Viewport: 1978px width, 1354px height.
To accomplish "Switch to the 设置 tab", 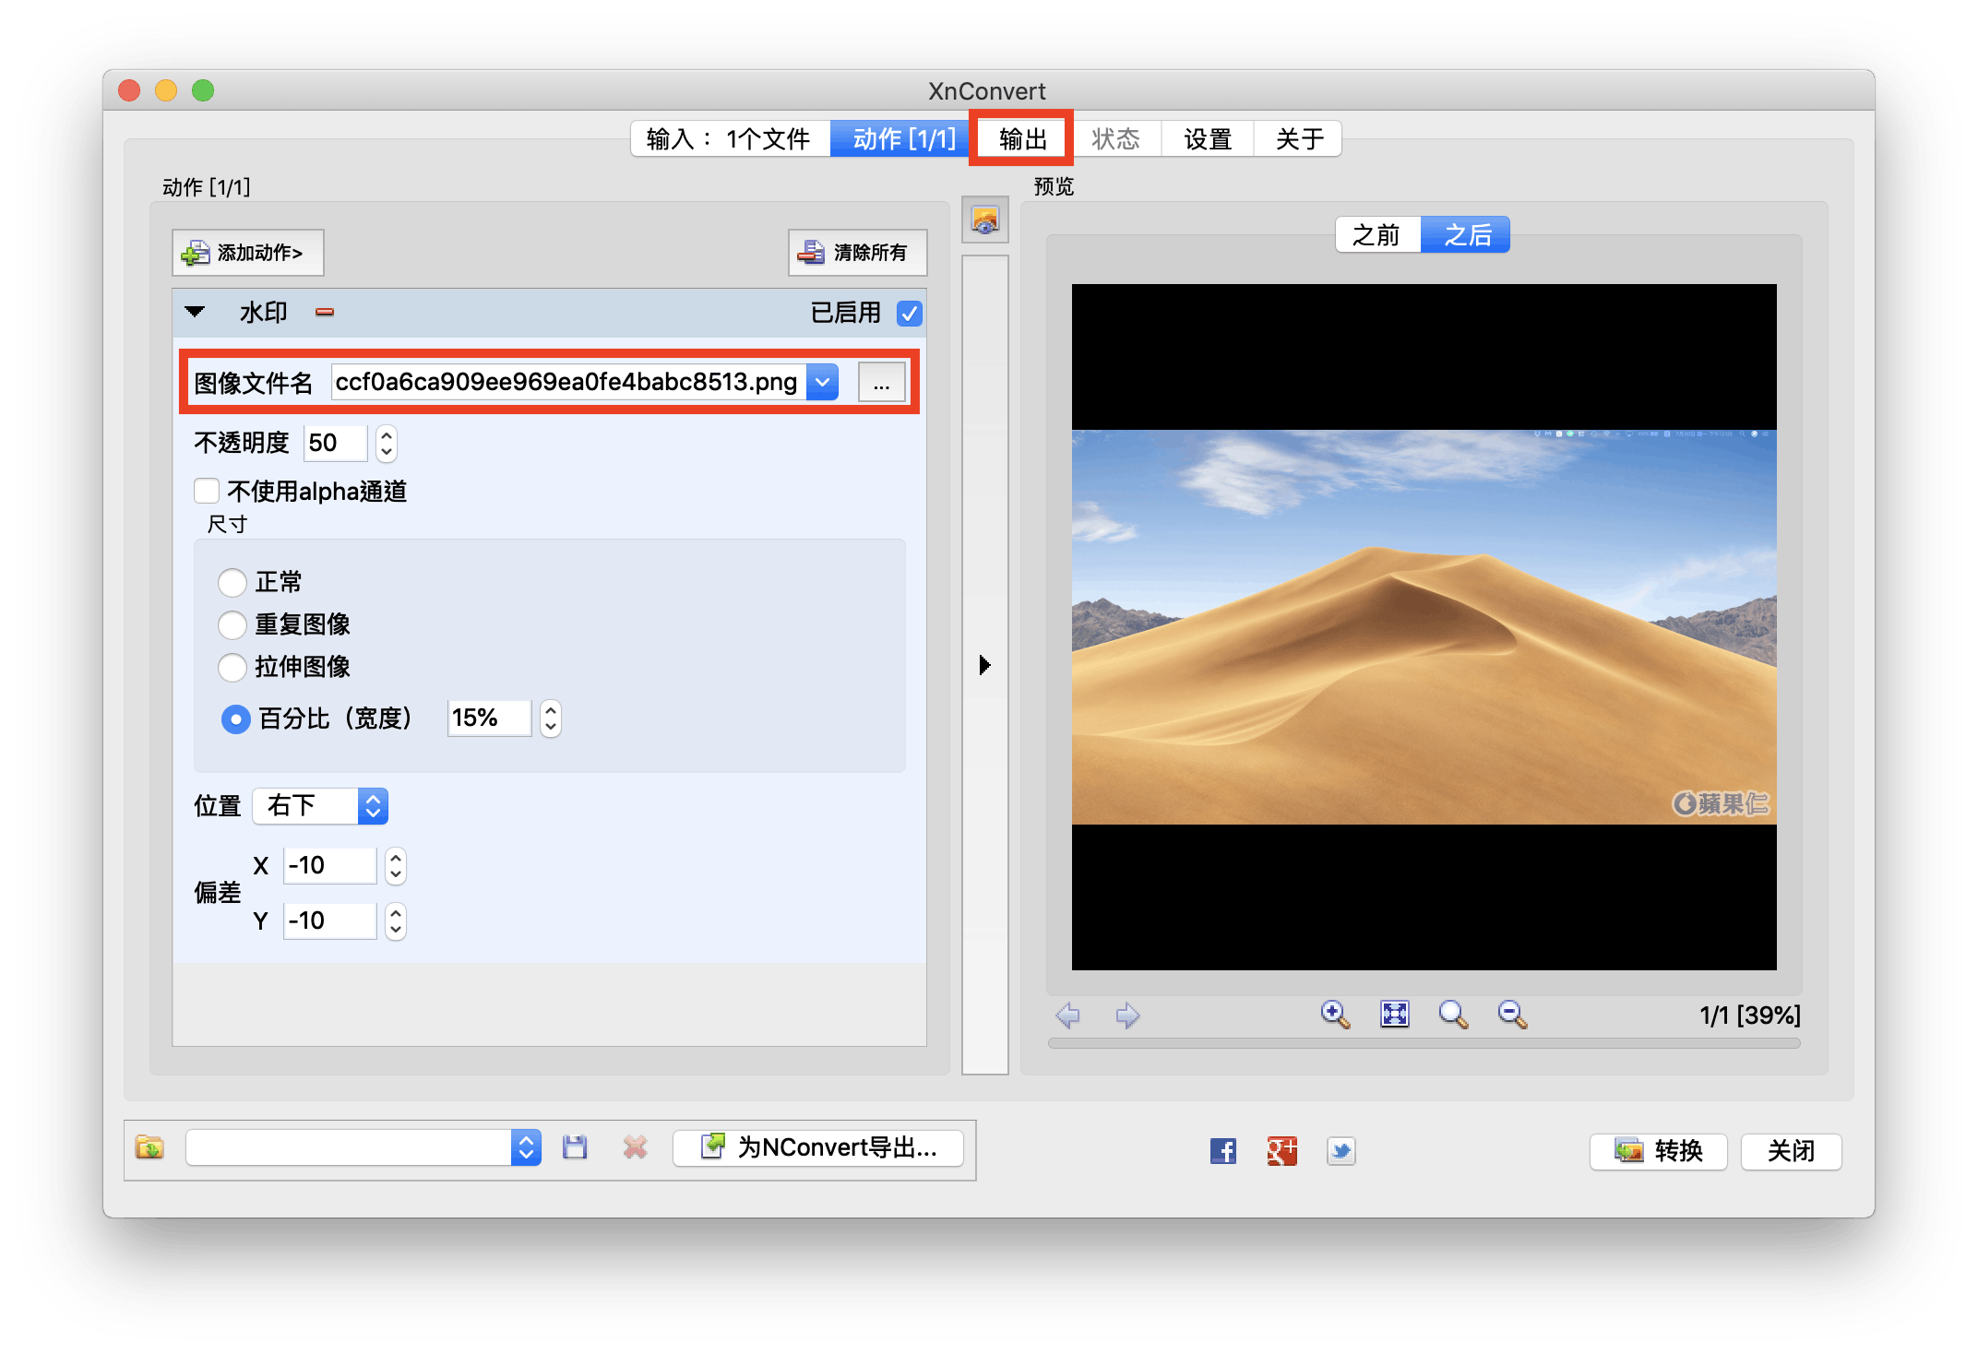I will point(1208,139).
